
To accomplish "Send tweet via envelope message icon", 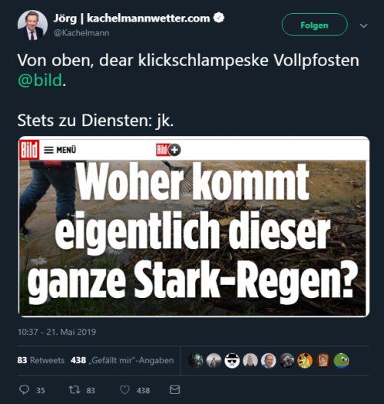I will point(175,389).
